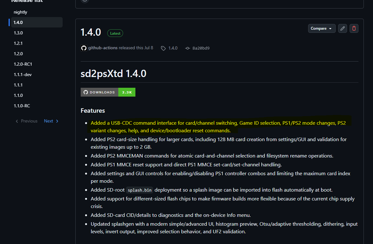The width and height of the screenshot is (373, 244).
Task: Open the Compare dropdown
Action: pos(322,28)
